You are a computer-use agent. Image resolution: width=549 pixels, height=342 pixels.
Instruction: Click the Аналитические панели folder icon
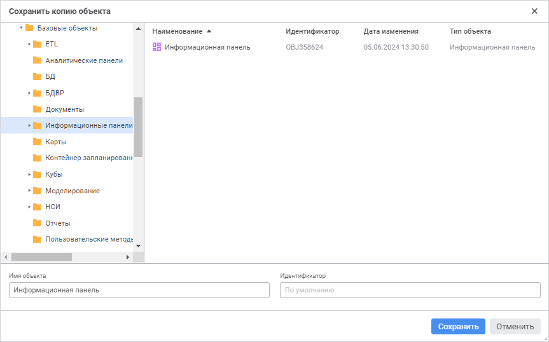(x=37, y=60)
